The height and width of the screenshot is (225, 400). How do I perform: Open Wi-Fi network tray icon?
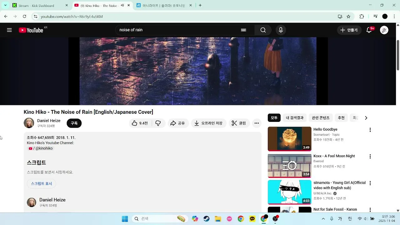point(360,219)
